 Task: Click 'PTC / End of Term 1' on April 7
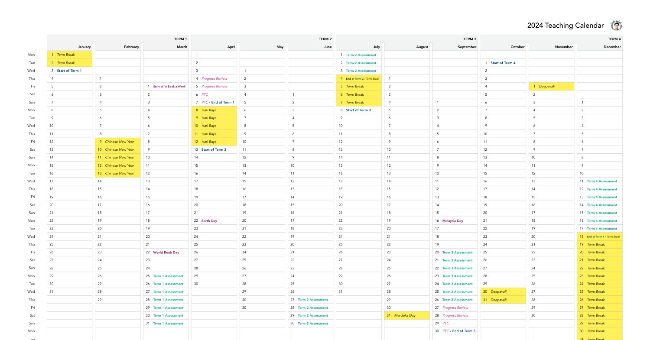tap(218, 102)
